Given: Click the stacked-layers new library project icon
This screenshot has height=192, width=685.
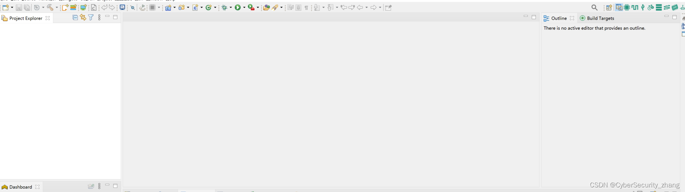Looking at the screenshot, I should pos(73,8).
